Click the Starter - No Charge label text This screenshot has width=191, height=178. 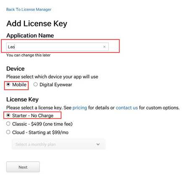click(x=33, y=116)
